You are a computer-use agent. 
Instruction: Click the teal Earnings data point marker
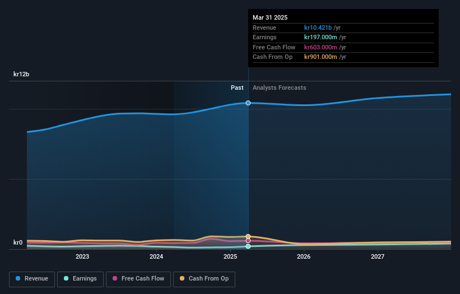(x=248, y=246)
